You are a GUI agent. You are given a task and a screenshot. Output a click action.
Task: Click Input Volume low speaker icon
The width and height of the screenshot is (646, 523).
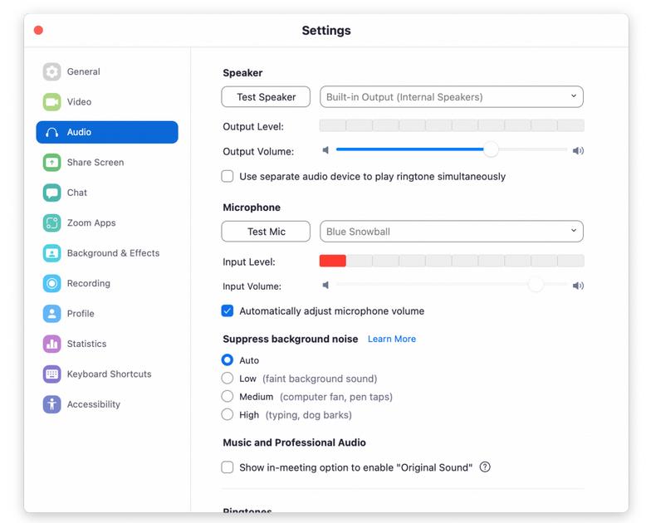[325, 285]
